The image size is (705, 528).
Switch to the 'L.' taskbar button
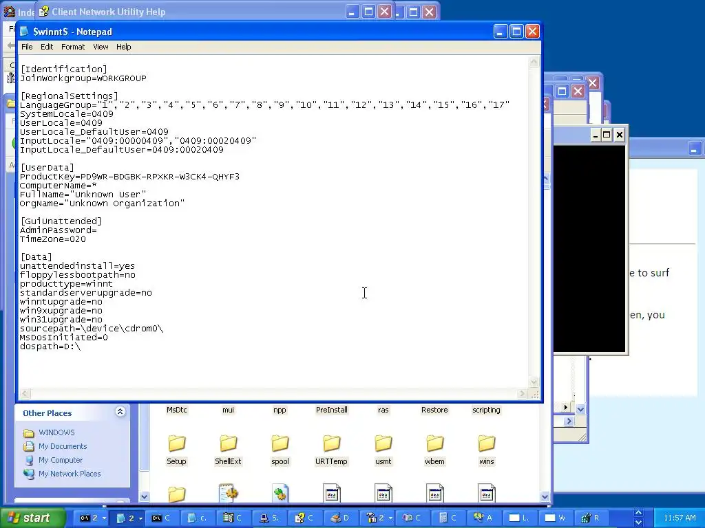[x=519, y=518]
